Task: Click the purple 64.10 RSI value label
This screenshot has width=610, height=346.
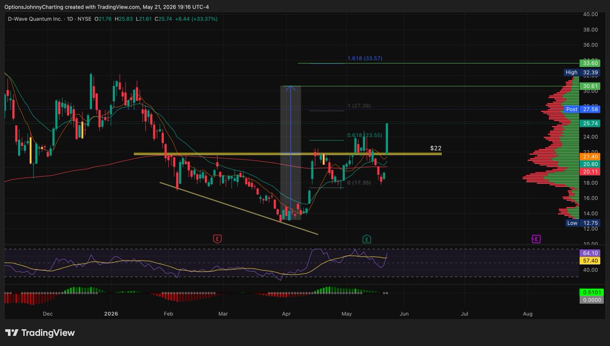Action: coord(590,252)
